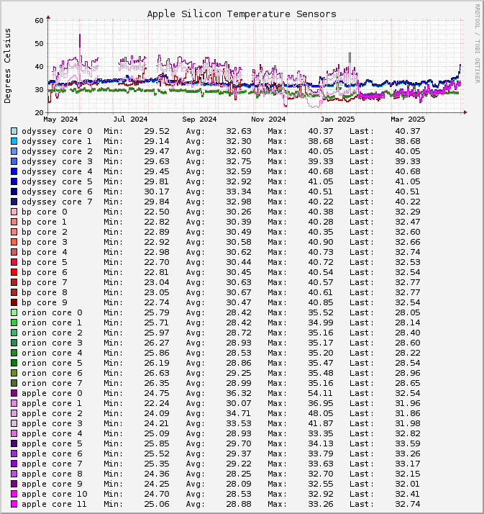Click the 60 y-axis tick label
Image resolution: width=484 pixels, height=514 pixels.
click(x=39, y=21)
